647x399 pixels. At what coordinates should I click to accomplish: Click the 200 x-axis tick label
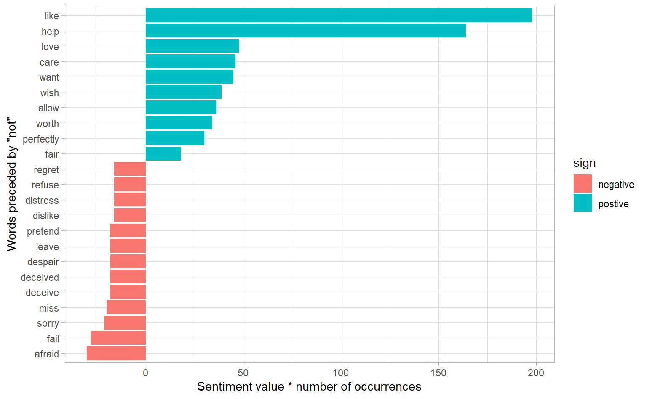[536, 373]
